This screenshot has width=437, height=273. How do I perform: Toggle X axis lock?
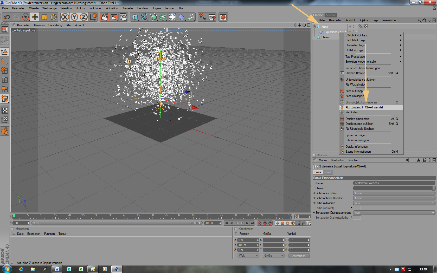(x=65, y=17)
